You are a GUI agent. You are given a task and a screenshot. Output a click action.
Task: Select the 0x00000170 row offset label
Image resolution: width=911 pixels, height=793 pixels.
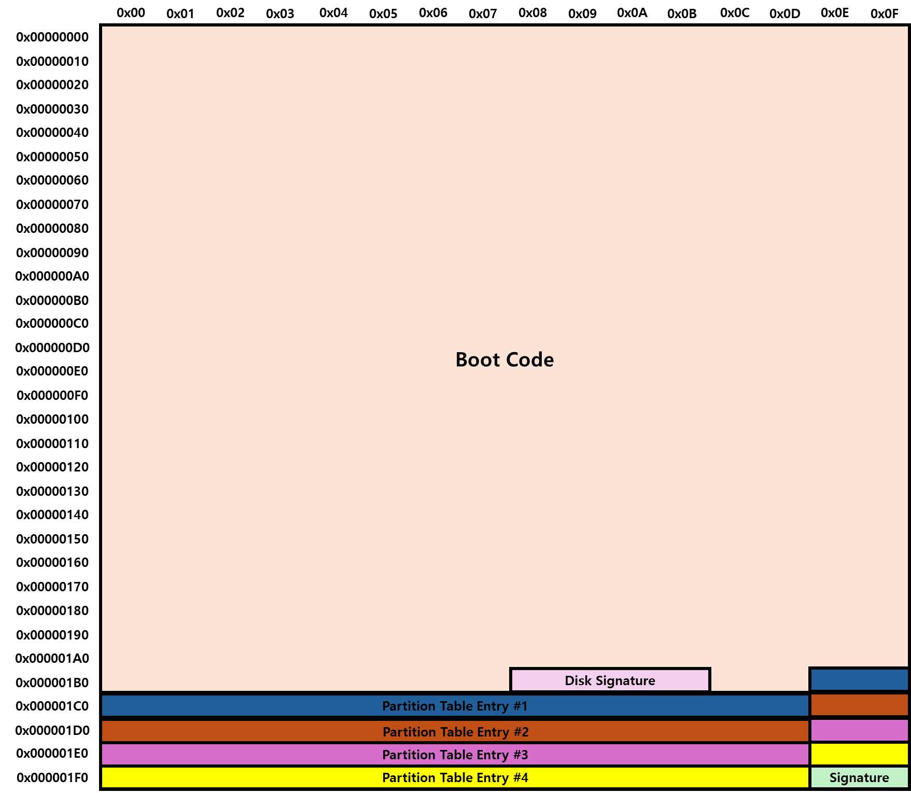click(52, 587)
